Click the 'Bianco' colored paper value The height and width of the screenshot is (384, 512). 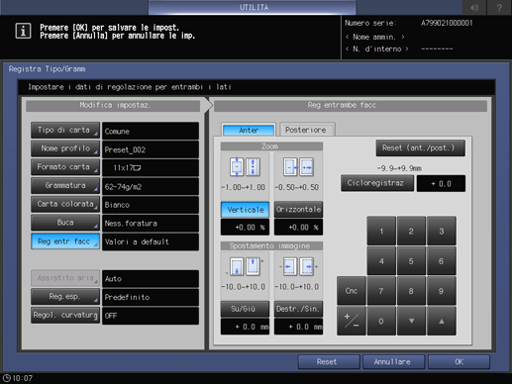point(151,205)
